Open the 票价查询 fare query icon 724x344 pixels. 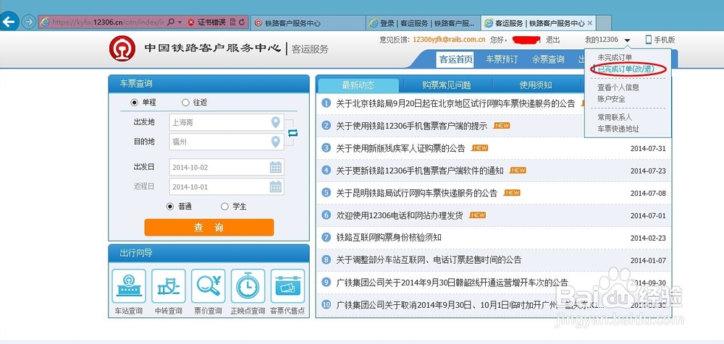[x=209, y=286]
